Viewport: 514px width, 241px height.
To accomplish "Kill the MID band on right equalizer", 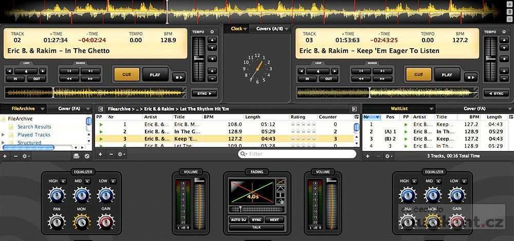I will point(438,181).
